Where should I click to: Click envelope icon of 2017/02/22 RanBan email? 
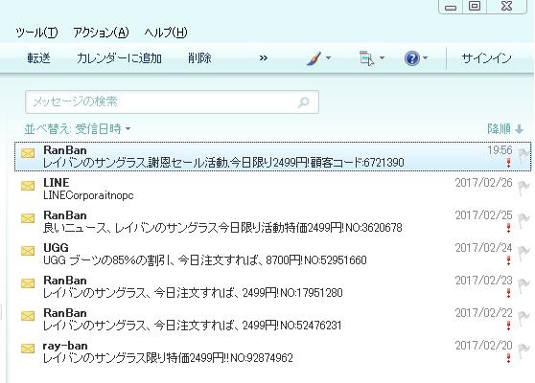[28, 316]
